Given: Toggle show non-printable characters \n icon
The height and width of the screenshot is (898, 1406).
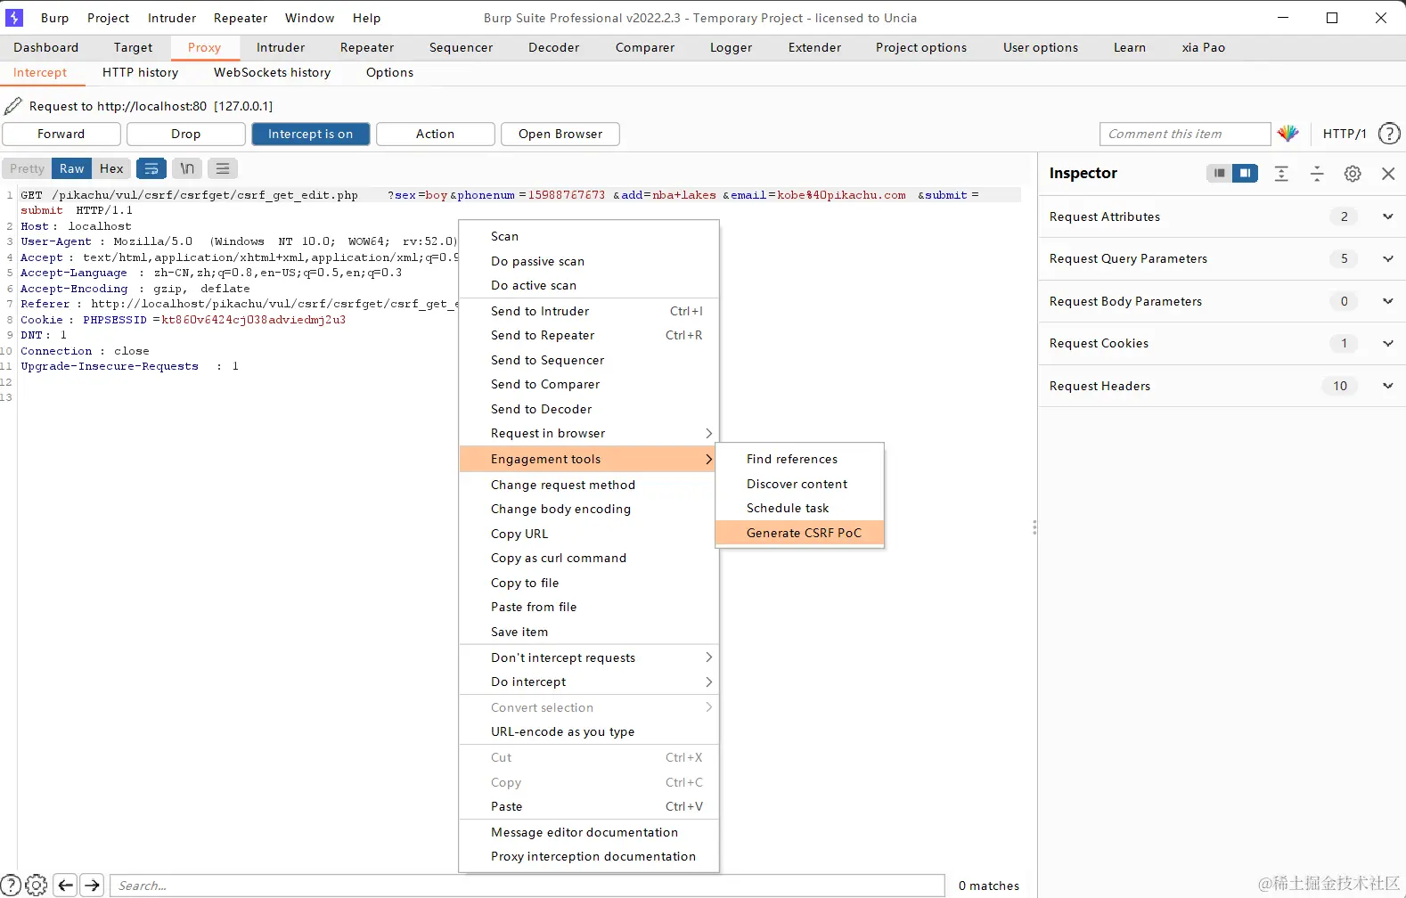Looking at the screenshot, I should click(187, 168).
